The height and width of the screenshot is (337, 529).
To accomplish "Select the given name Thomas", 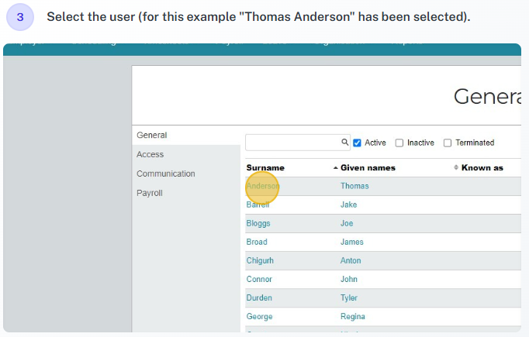I will (x=354, y=186).
